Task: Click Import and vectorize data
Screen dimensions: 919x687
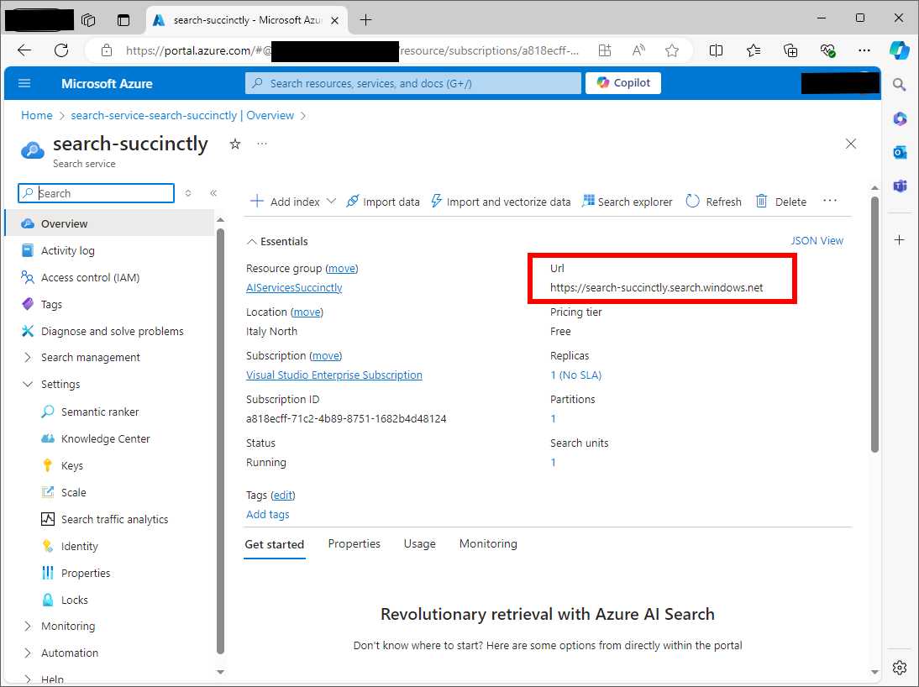Action: 501,202
